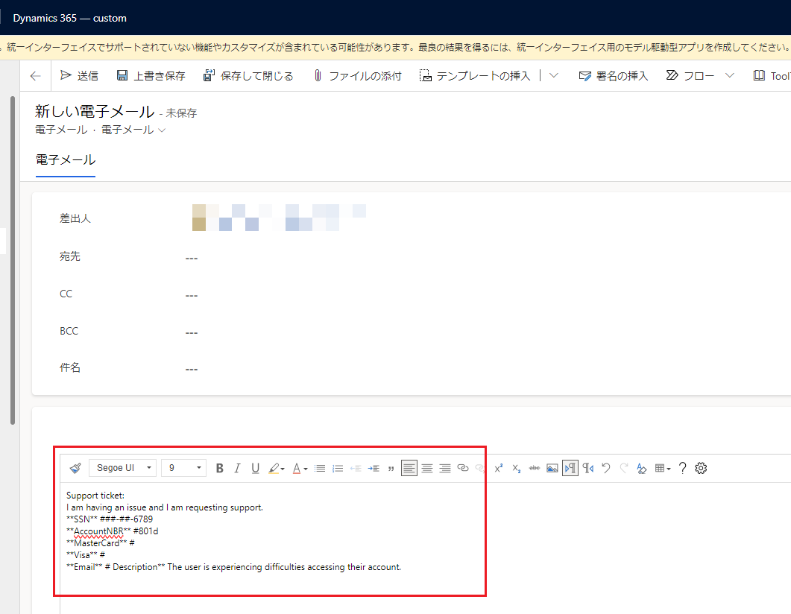Image resolution: width=791 pixels, height=614 pixels.
Task: Click the increase indent icon
Action: [x=374, y=468]
